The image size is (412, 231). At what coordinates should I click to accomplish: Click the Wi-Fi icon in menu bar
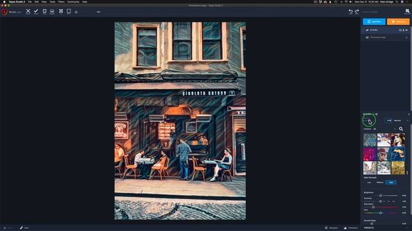coord(346,2)
